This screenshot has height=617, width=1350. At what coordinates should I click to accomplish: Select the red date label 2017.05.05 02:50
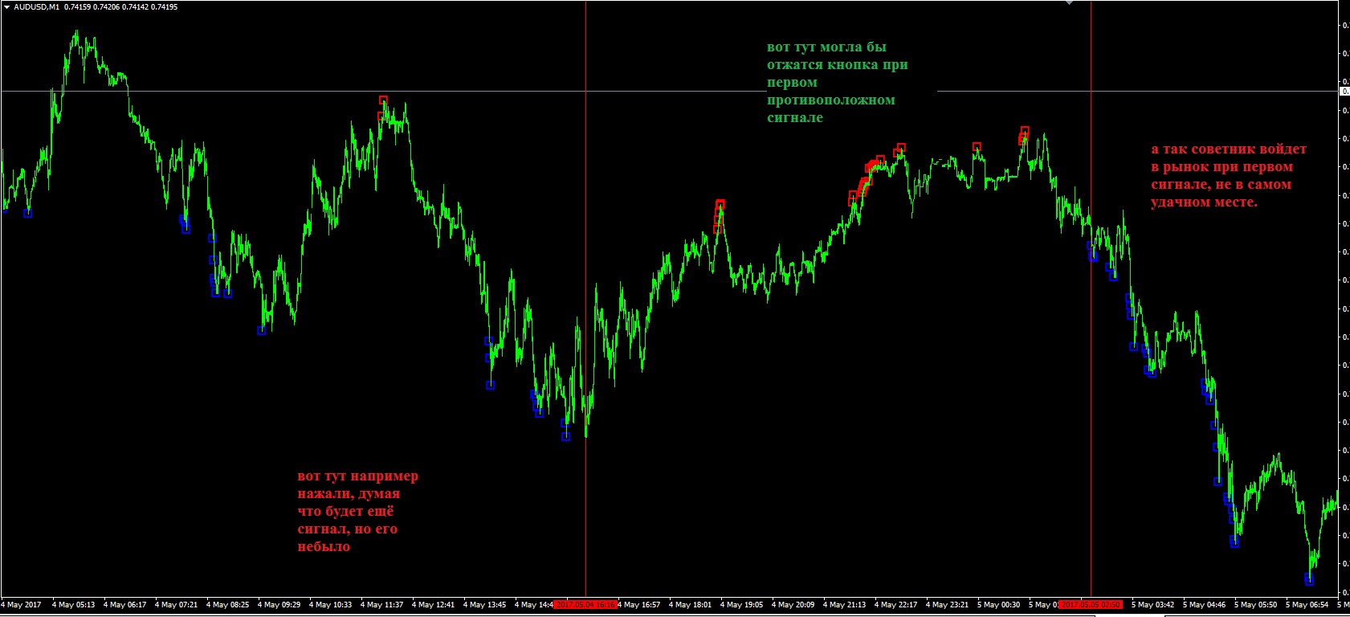click(1091, 605)
